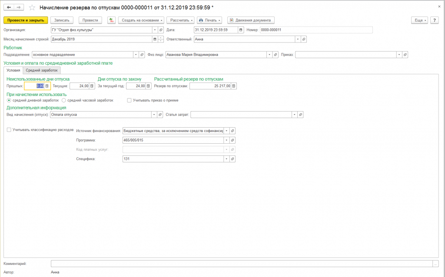The image size is (445, 277).
Task: Click the help question mark button
Action: (x=434, y=20)
